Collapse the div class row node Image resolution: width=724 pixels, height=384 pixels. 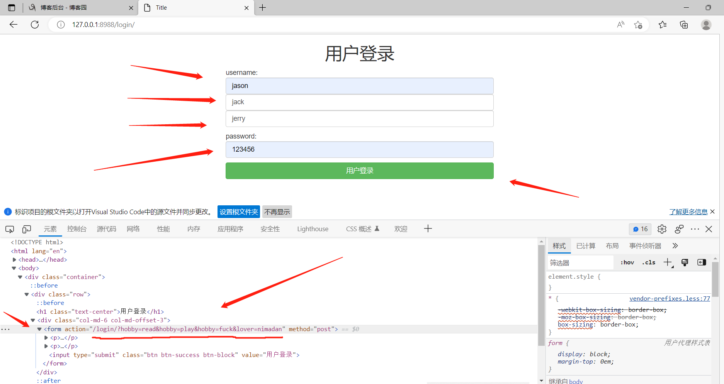27,294
